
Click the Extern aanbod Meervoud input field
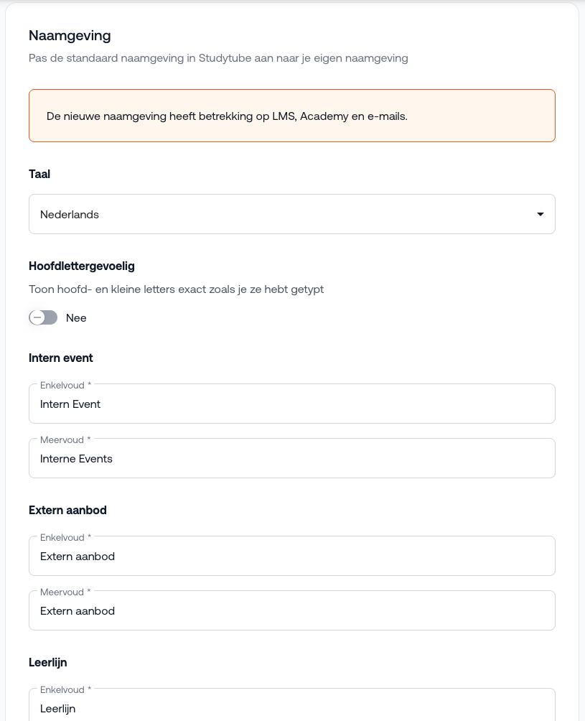[291, 611]
